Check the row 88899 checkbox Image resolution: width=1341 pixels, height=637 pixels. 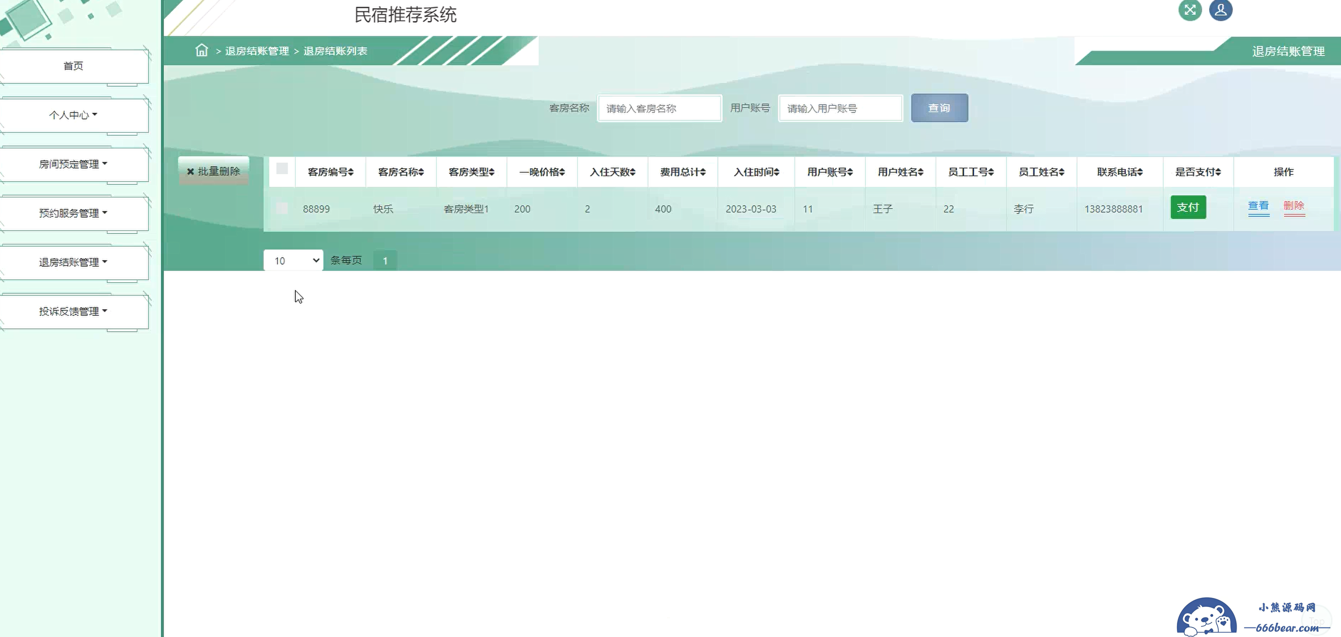[x=282, y=208]
